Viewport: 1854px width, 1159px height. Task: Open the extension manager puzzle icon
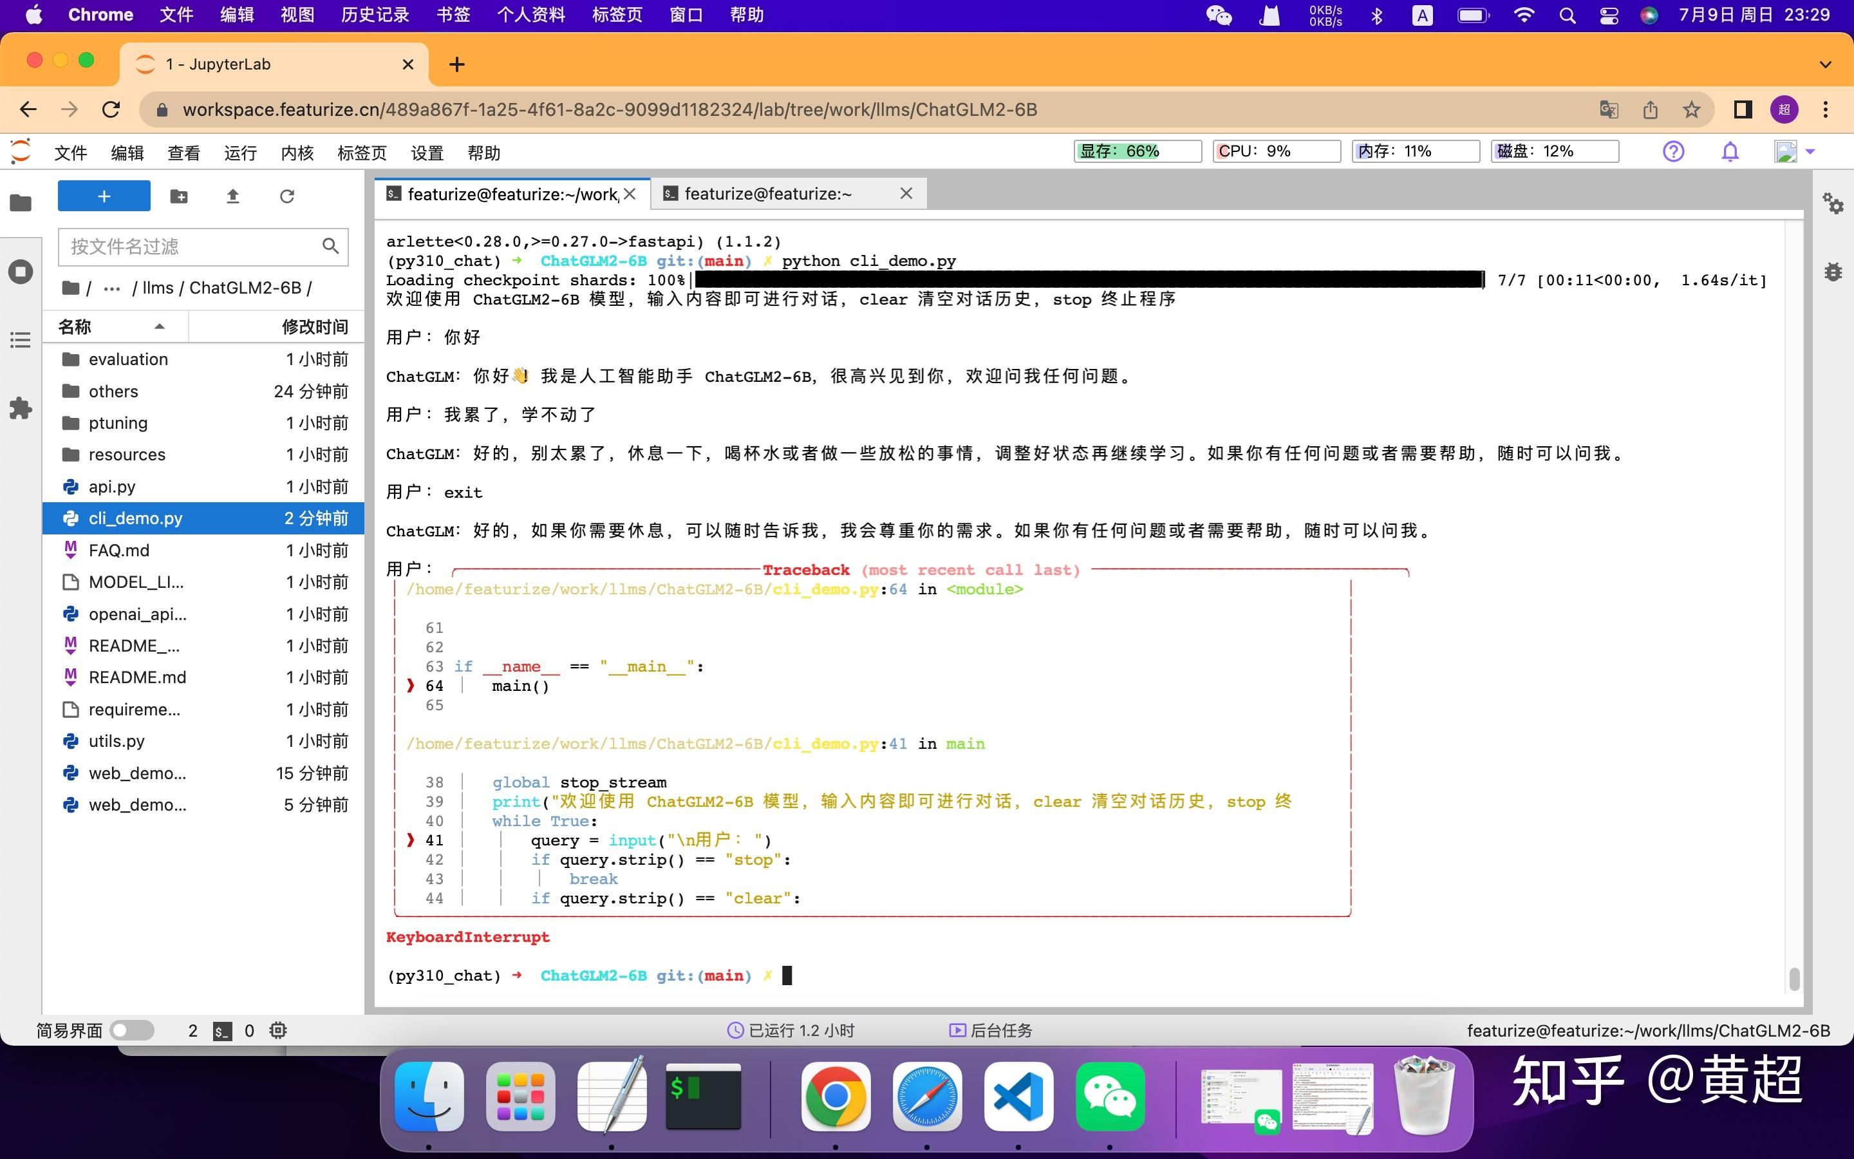[21, 408]
